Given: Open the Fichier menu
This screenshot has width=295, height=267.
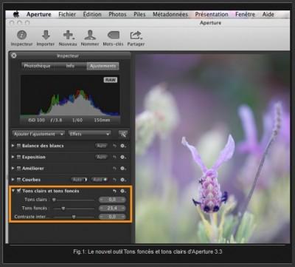Looking at the screenshot, I should [67, 14].
